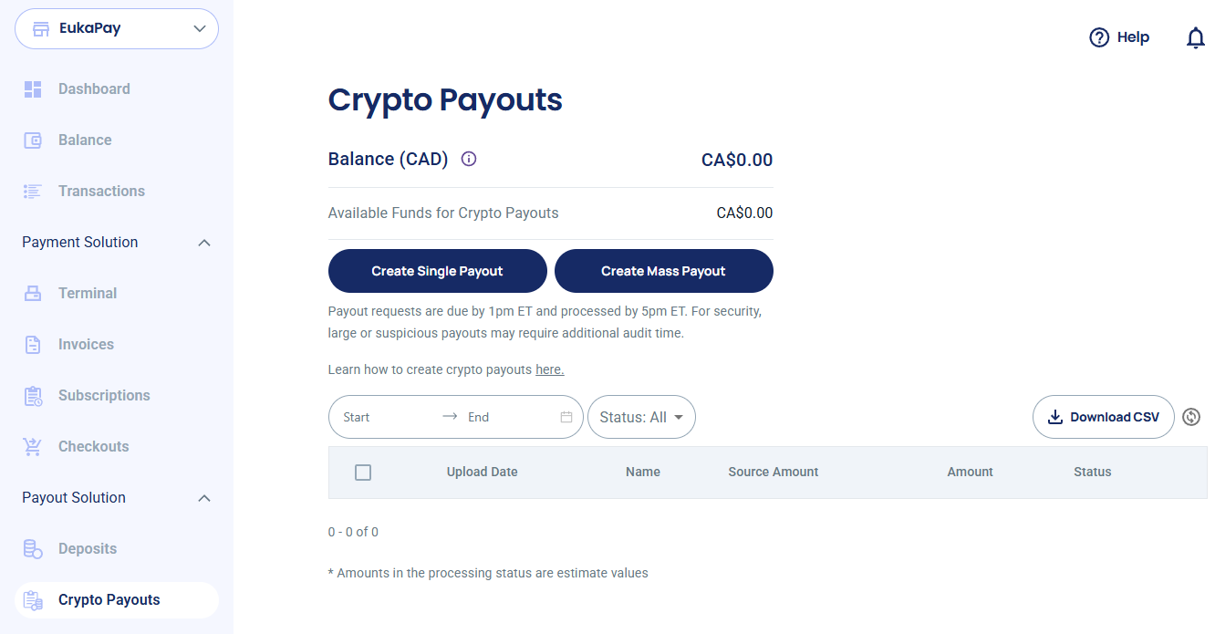This screenshot has height=634, width=1215.
Task: Open the calendar icon in date range
Action: tap(566, 417)
